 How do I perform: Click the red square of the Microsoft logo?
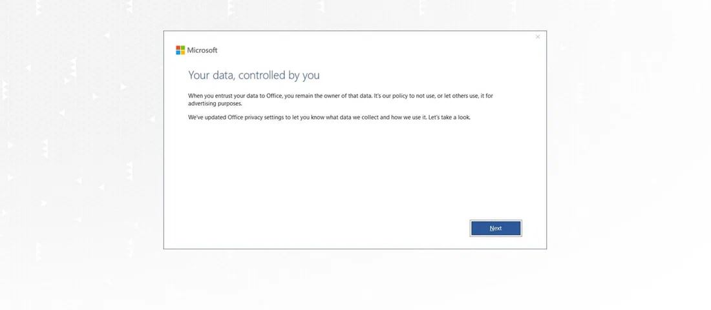tap(178, 48)
